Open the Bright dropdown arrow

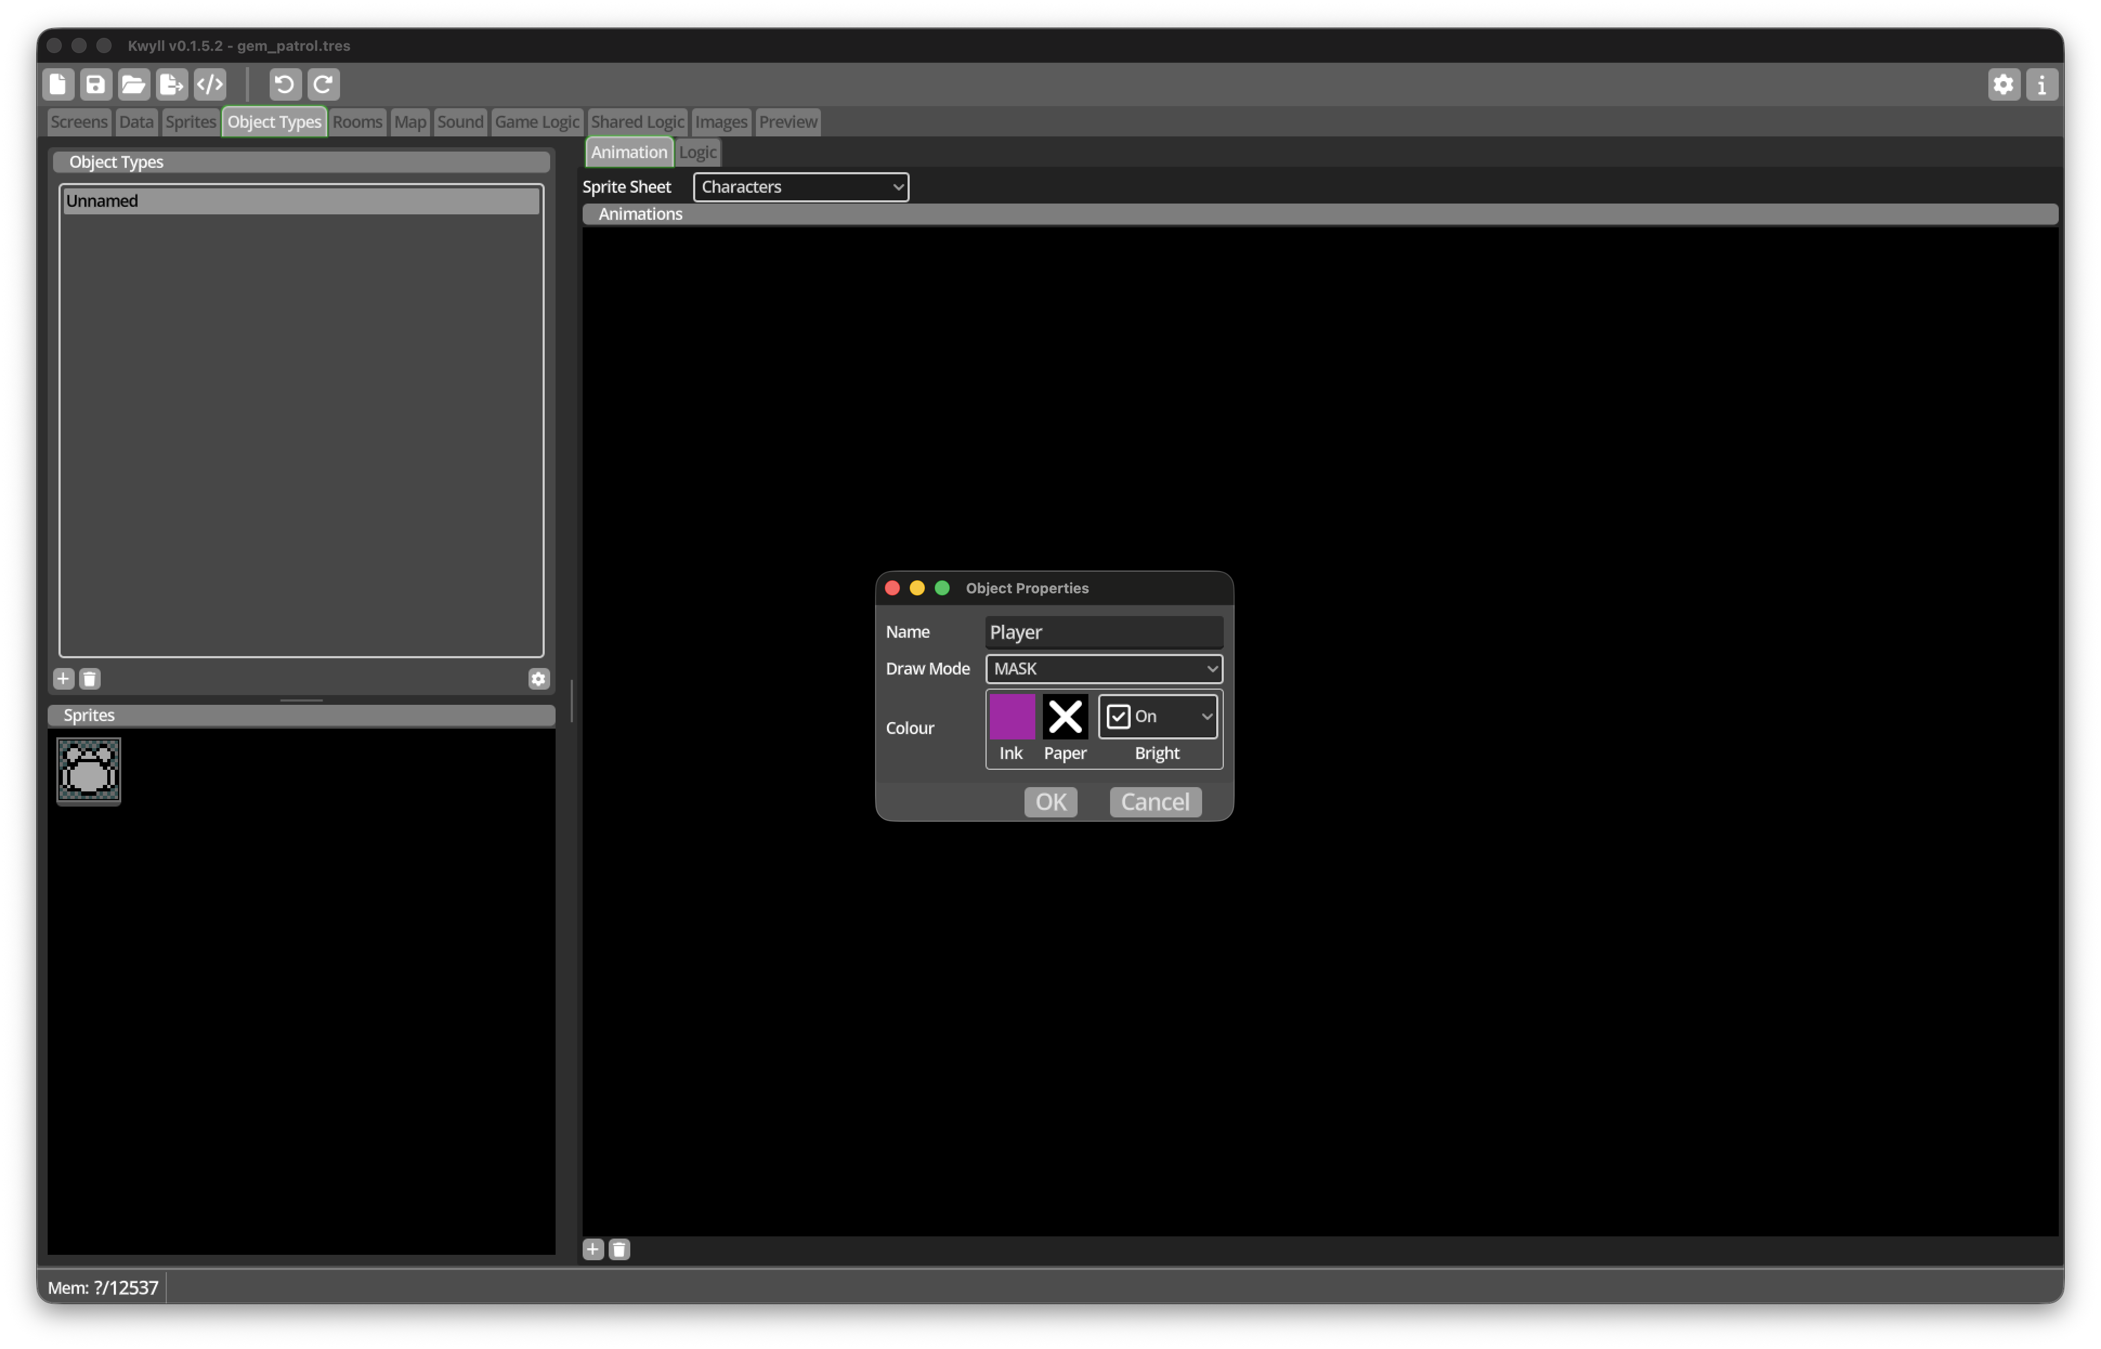click(x=1206, y=717)
